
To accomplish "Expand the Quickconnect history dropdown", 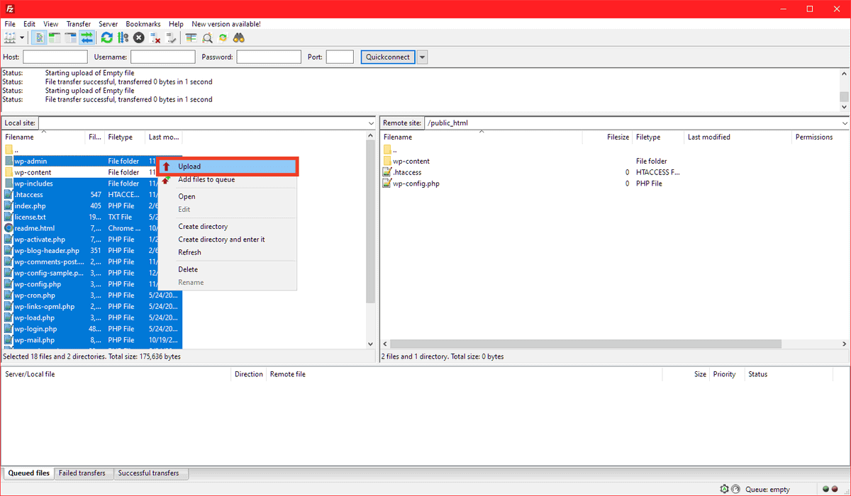I will (423, 57).
